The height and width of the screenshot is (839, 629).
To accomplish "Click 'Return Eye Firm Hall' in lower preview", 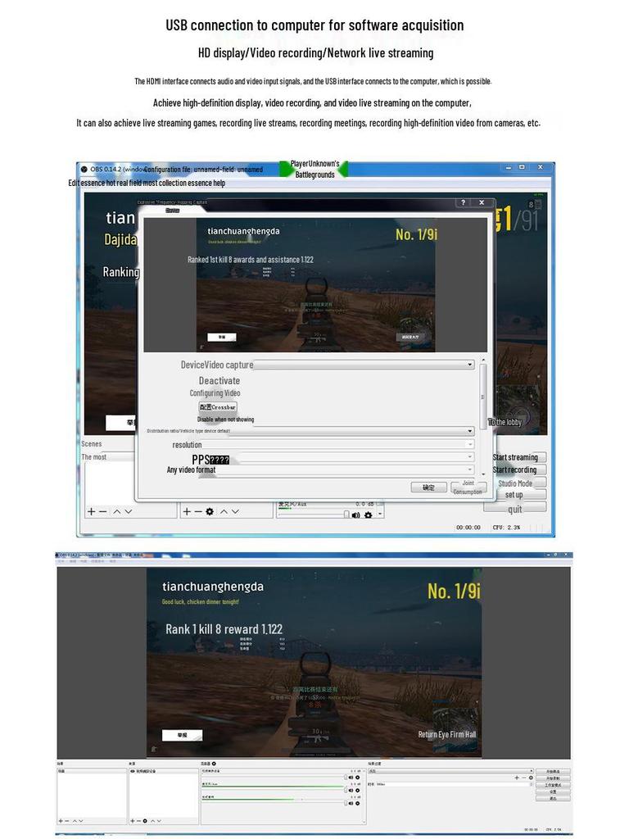I will 447,735.
